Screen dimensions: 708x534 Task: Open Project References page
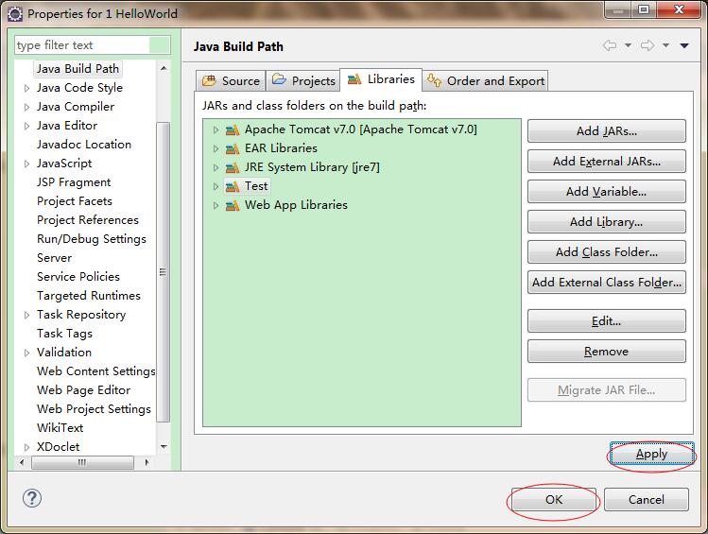88,220
